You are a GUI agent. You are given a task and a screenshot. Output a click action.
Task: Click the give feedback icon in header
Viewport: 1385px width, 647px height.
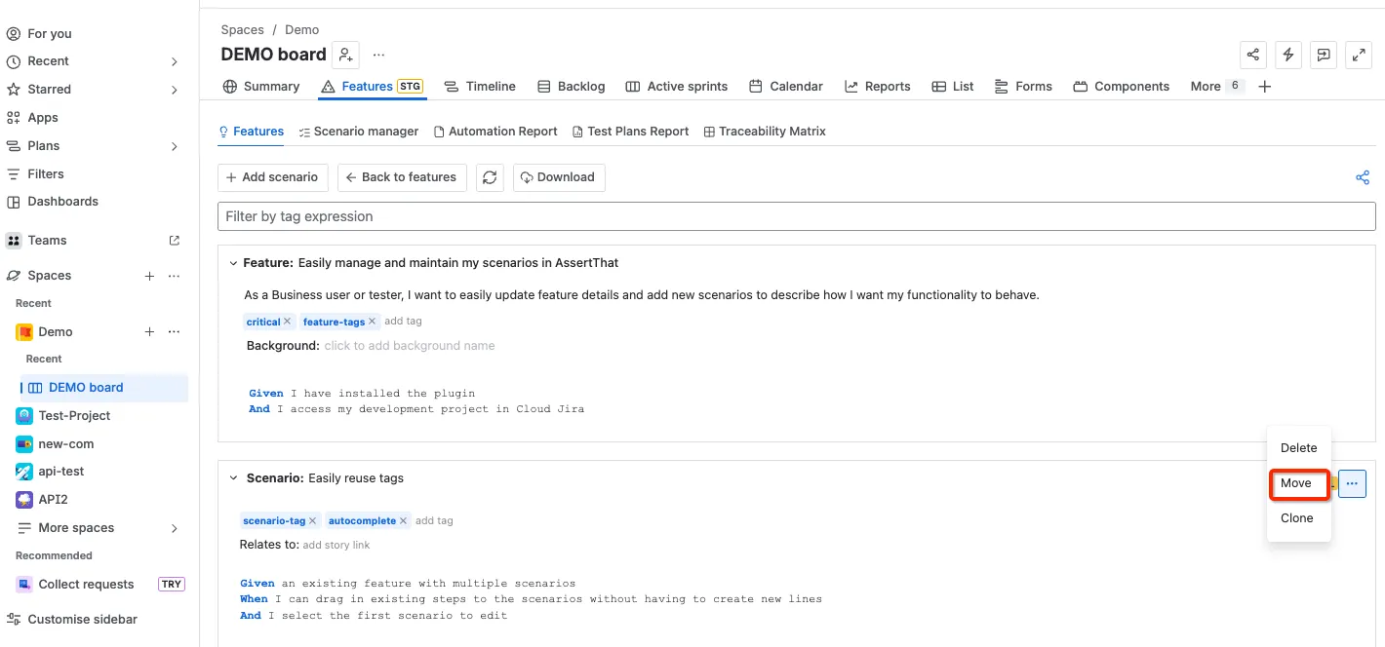(1324, 55)
